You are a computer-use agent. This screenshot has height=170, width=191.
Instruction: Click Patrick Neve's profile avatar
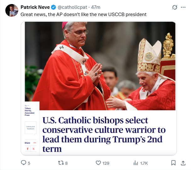click(x=12, y=10)
